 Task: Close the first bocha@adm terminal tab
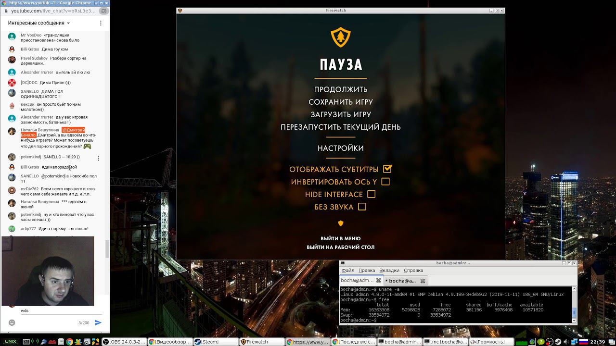point(379,281)
